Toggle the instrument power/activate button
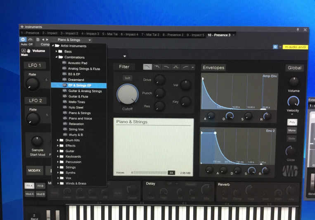 [23, 40]
